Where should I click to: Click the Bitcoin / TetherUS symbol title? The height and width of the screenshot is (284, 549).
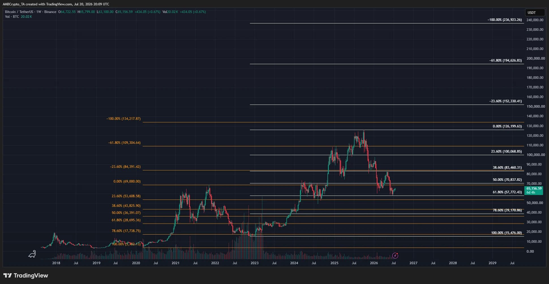click(19, 12)
